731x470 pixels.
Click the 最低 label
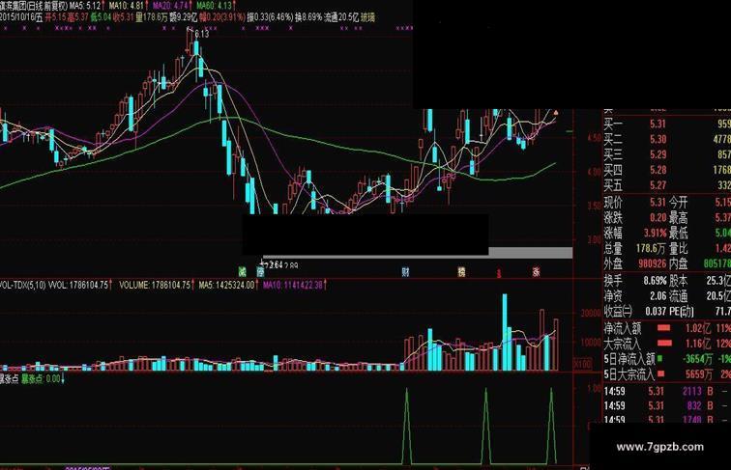pos(679,233)
